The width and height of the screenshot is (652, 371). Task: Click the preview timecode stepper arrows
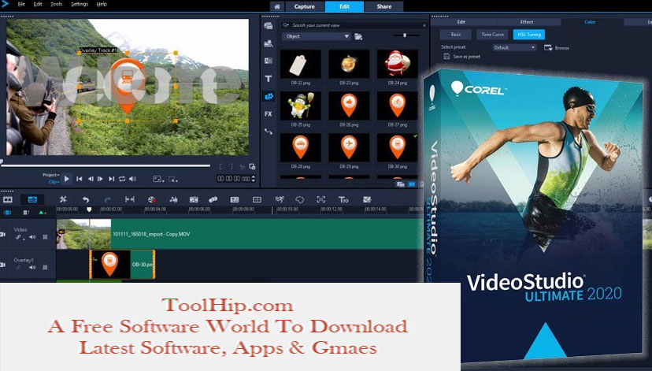click(254, 179)
